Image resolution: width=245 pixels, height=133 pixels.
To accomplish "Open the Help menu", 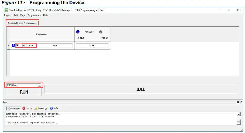I will tap(45, 15).
